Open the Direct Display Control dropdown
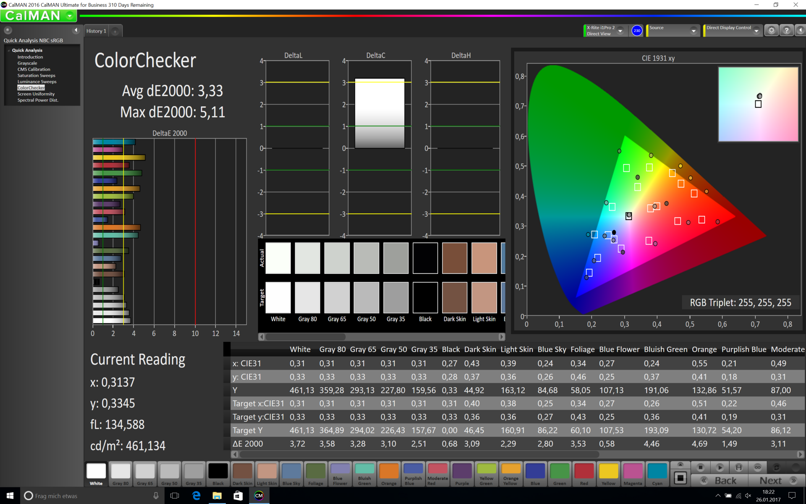 (756, 31)
